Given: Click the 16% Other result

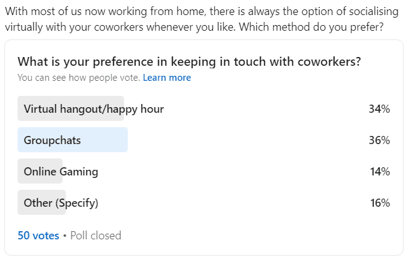Looking at the screenshot, I should tap(380, 203).
